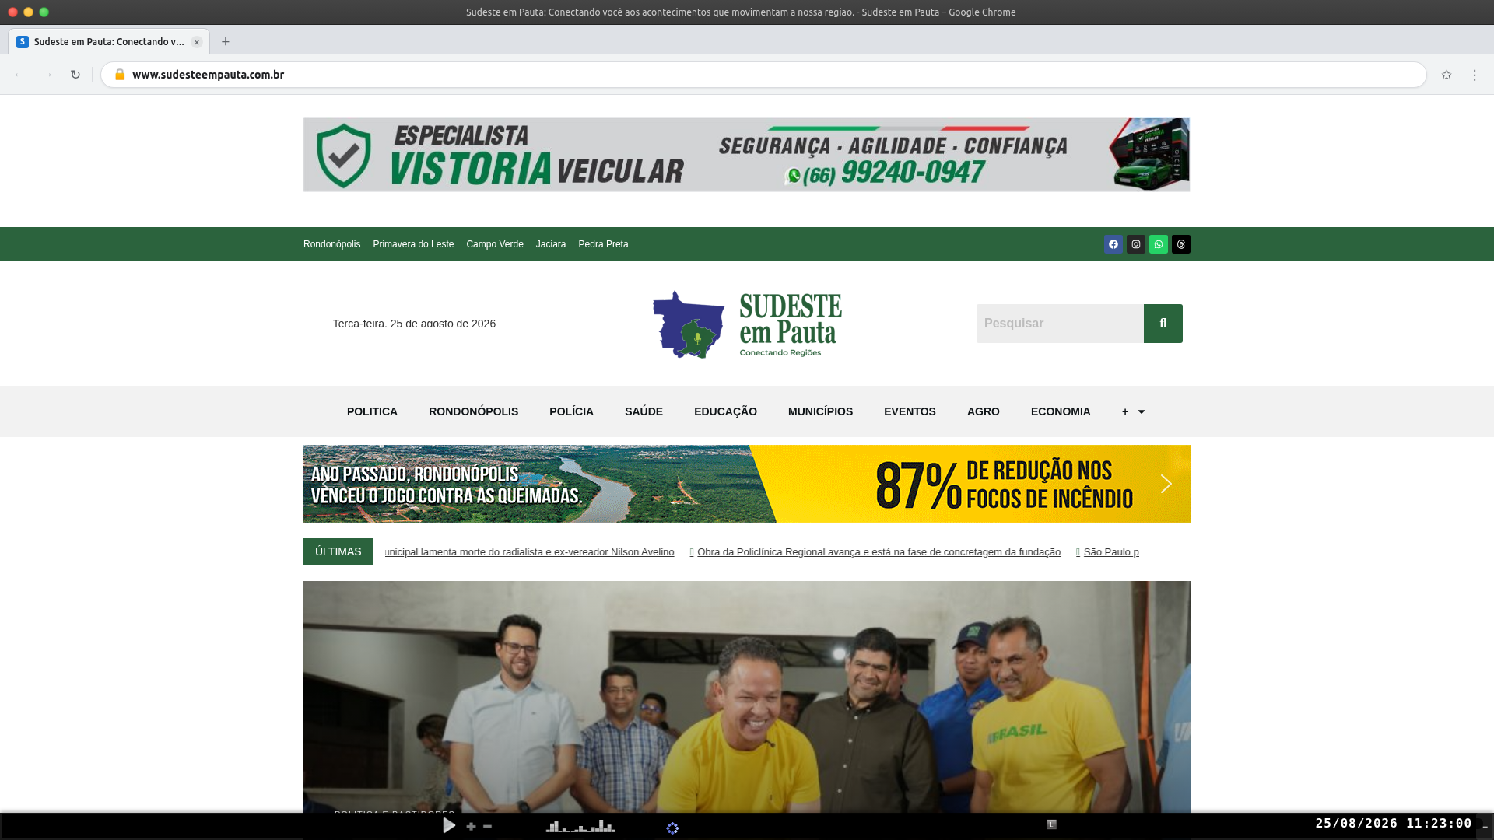Viewport: 1494px width, 840px height.
Task: Open the Jaciara link
Action: pyautogui.click(x=551, y=244)
